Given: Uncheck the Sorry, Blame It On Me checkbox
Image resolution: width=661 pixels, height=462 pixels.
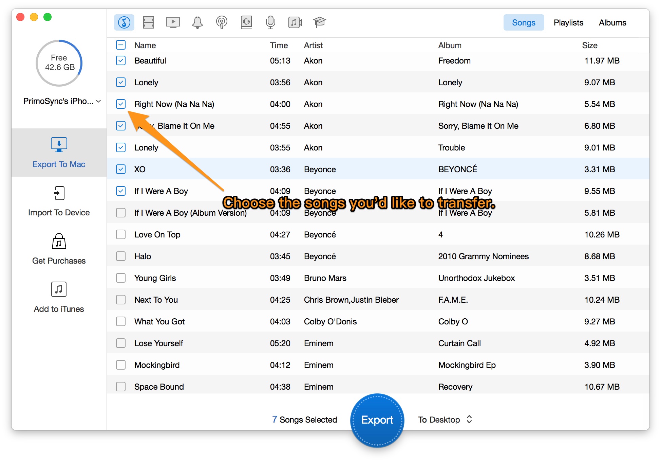Looking at the screenshot, I should click(x=121, y=126).
